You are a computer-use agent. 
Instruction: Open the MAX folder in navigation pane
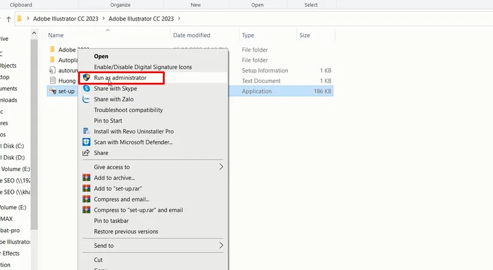[x=7, y=218]
